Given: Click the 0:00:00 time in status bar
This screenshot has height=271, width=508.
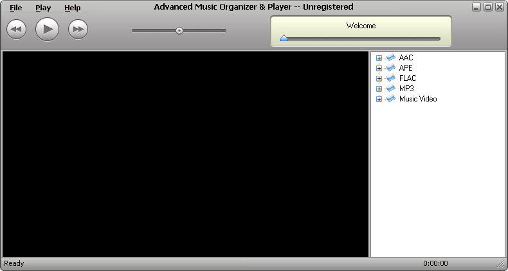Looking at the screenshot, I should (435, 263).
